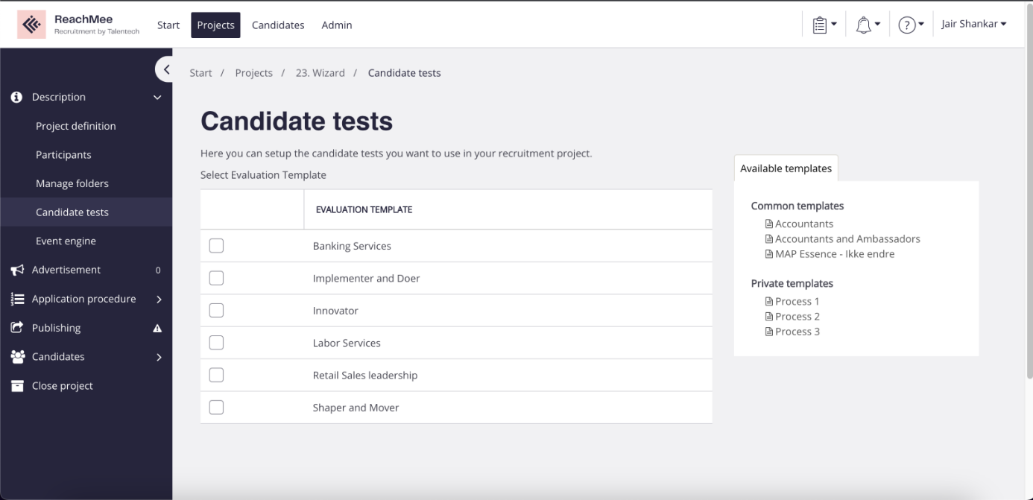The height and width of the screenshot is (500, 1033).
Task: Collapse the Description section chevron
Action: pos(157,98)
